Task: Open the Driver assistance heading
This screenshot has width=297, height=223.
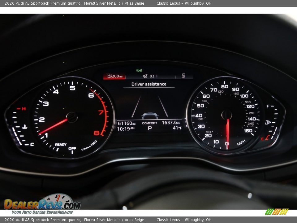Action: click(x=149, y=84)
